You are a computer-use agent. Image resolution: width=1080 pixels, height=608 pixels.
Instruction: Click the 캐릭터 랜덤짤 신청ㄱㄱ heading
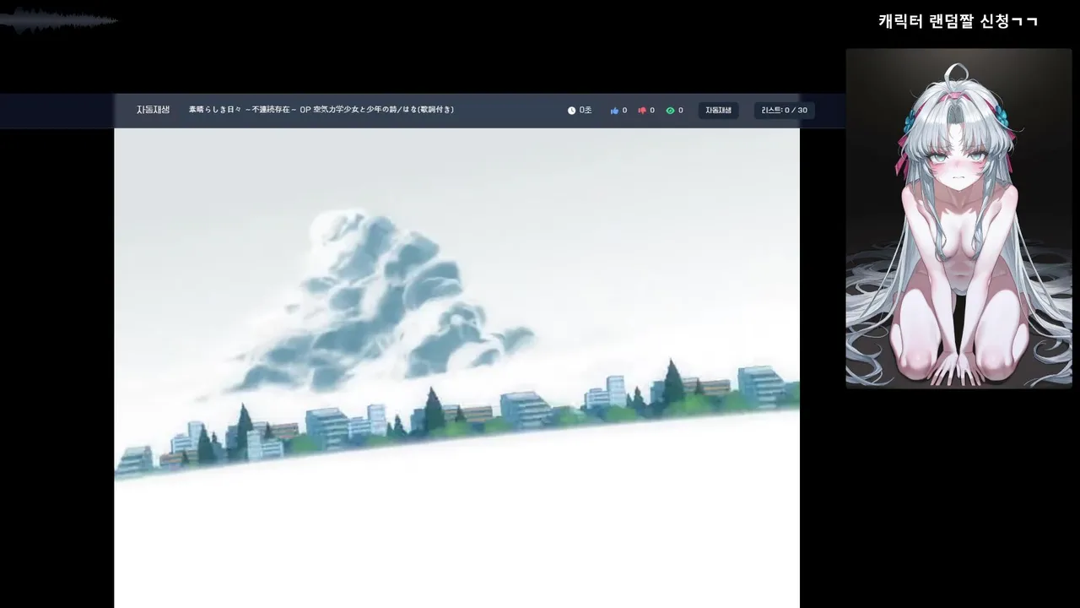[958, 22]
